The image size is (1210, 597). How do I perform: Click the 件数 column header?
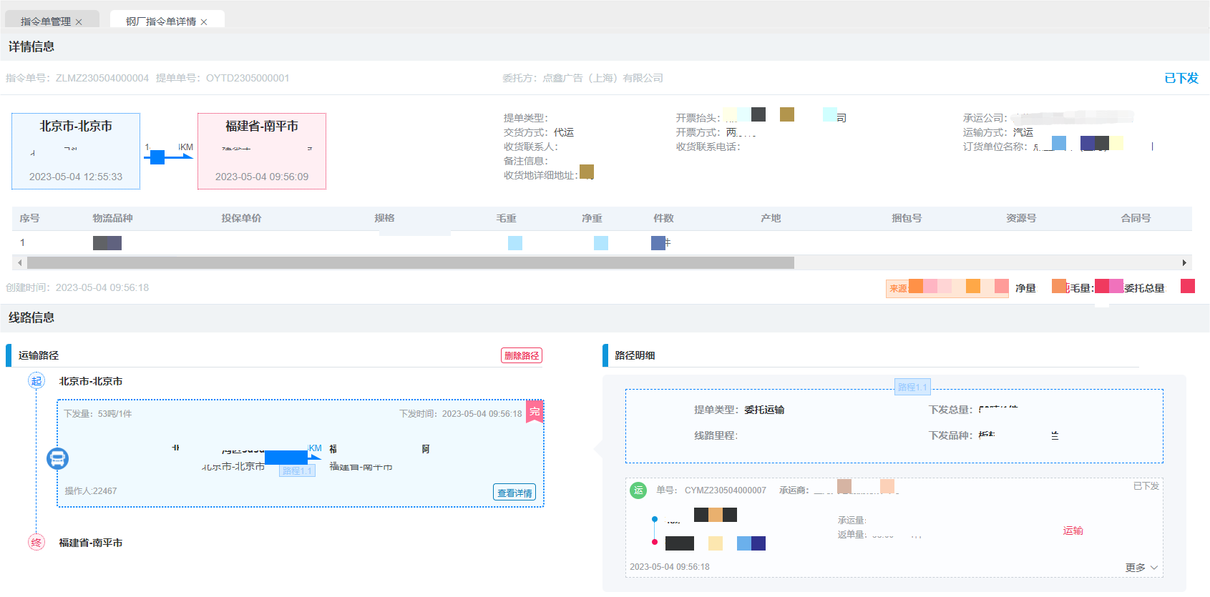(x=663, y=218)
